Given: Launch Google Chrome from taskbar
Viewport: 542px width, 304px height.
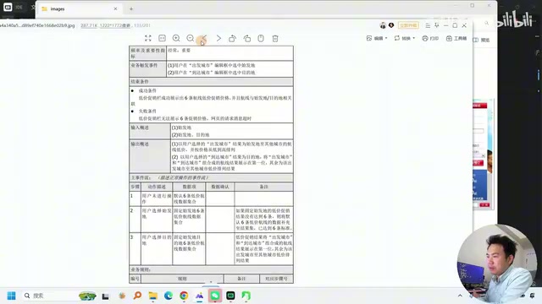Looking at the screenshot, I should pos(184,296).
